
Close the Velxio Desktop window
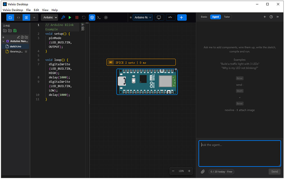point(278,4)
